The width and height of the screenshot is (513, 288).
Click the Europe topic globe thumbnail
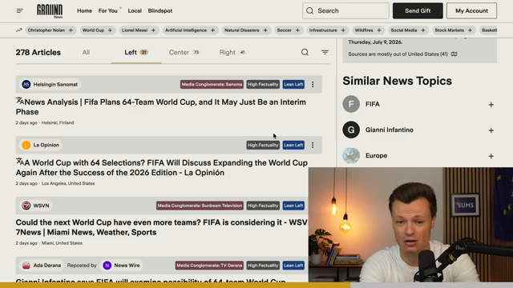coord(351,155)
